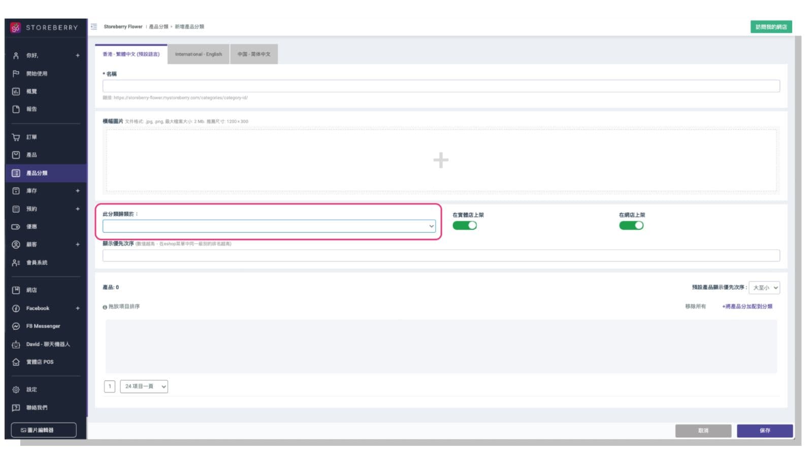This screenshot has width=812, height=456.
Task: Open 網店 via its store icon
Action: click(x=16, y=290)
